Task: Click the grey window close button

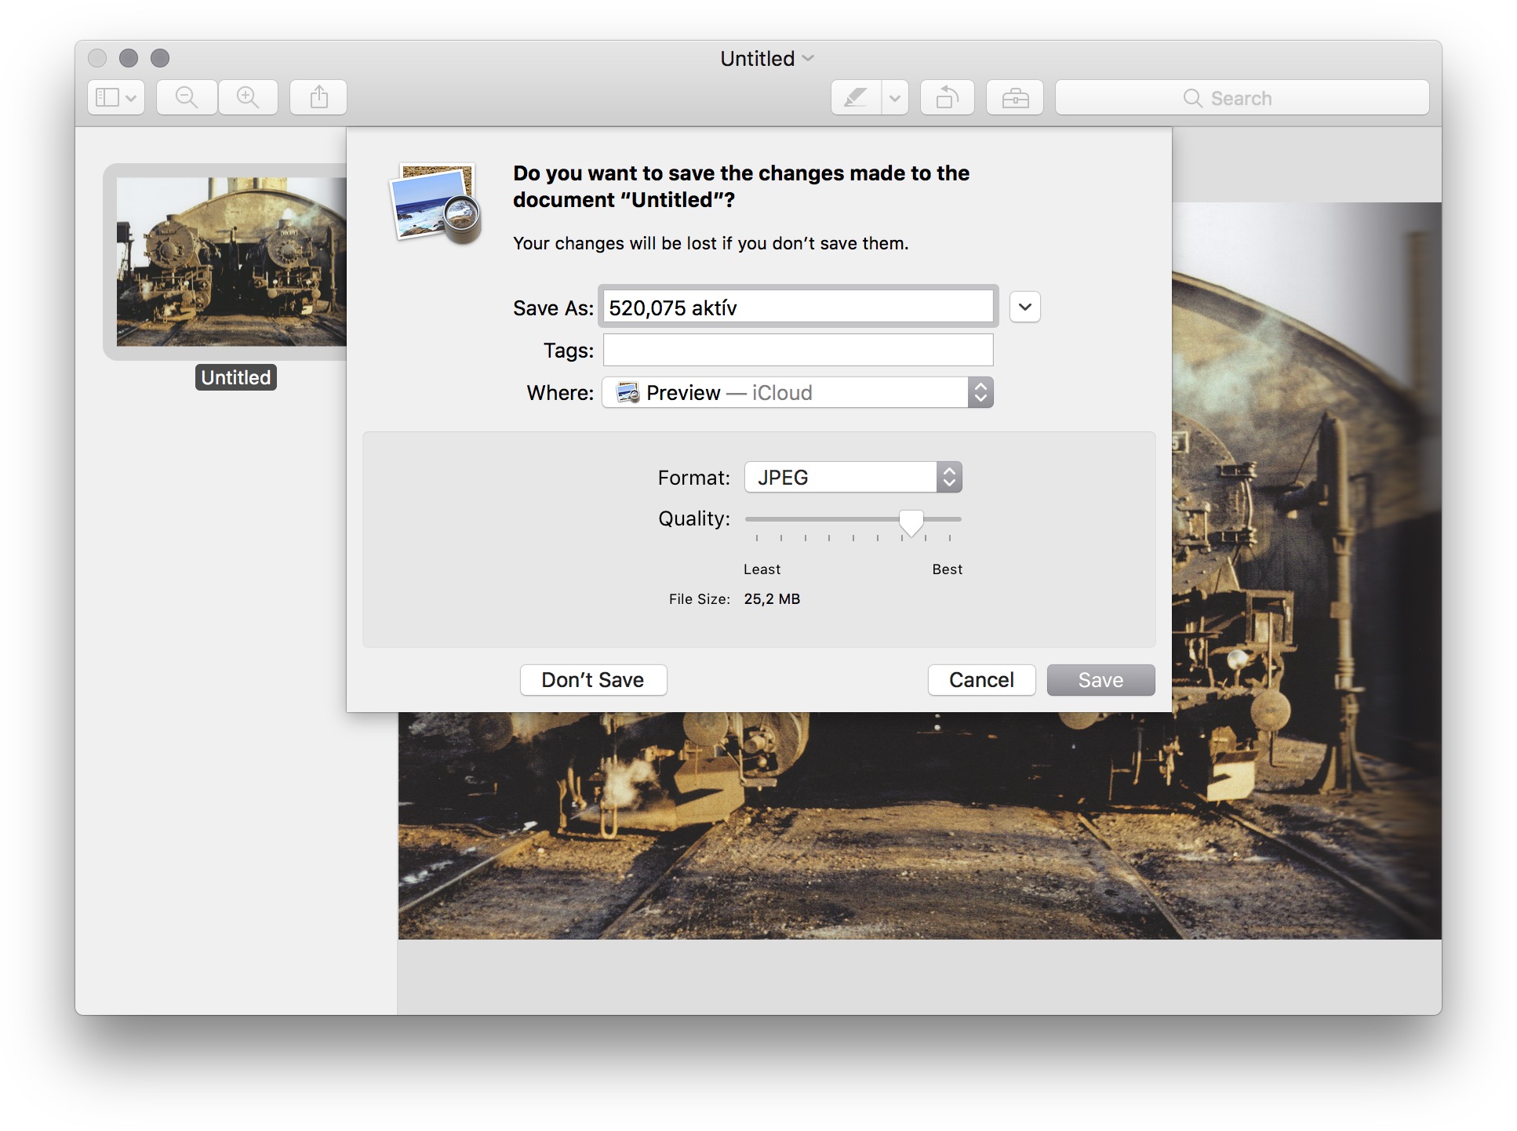Action: pyautogui.click(x=97, y=58)
